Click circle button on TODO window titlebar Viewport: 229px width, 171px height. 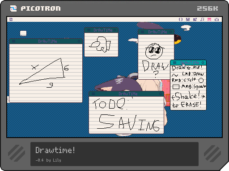click(x=160, y=94)
